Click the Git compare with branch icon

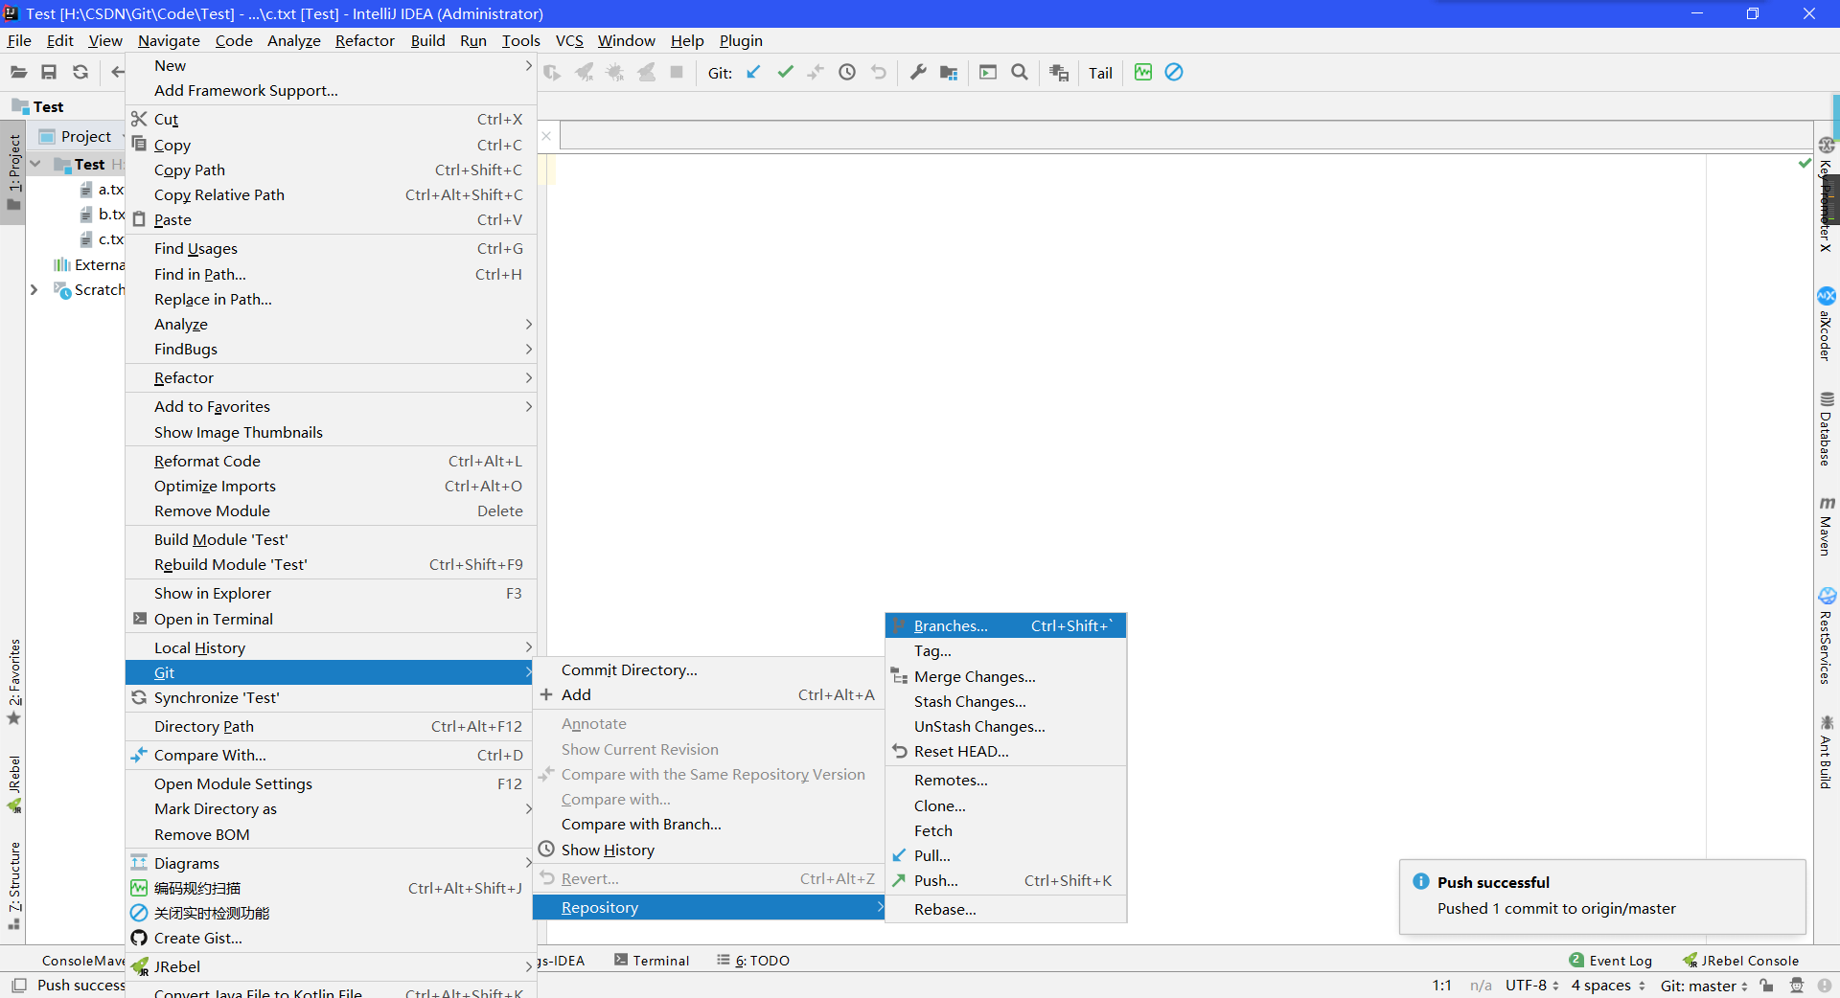click(x=816, y=73)
